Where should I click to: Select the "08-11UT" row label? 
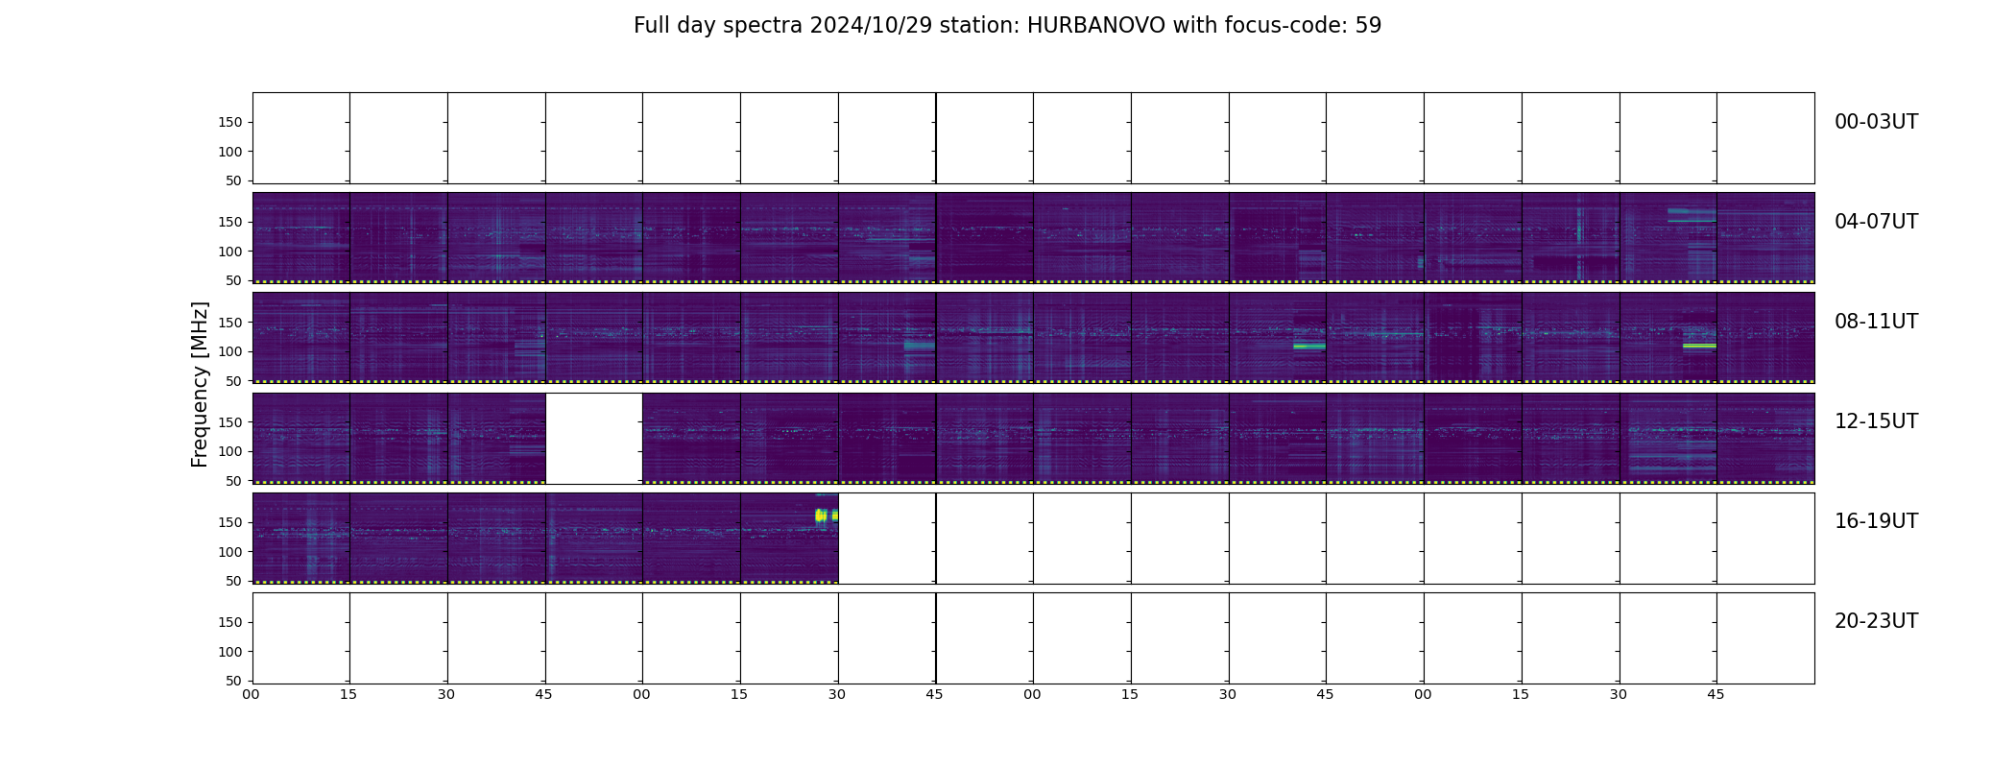coord(1876,322)
